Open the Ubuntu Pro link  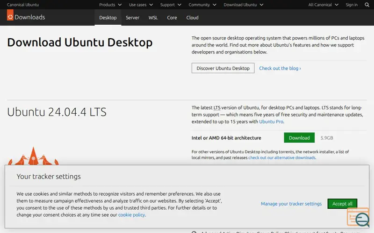(271, 122)
